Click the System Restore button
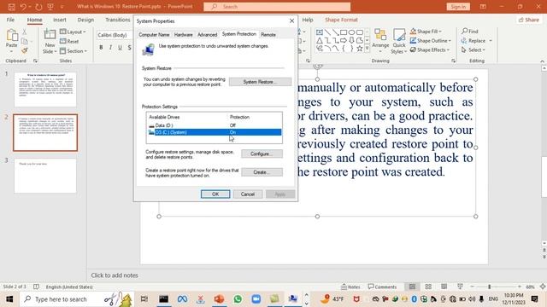The image size is (547, 307). [260, 82]
